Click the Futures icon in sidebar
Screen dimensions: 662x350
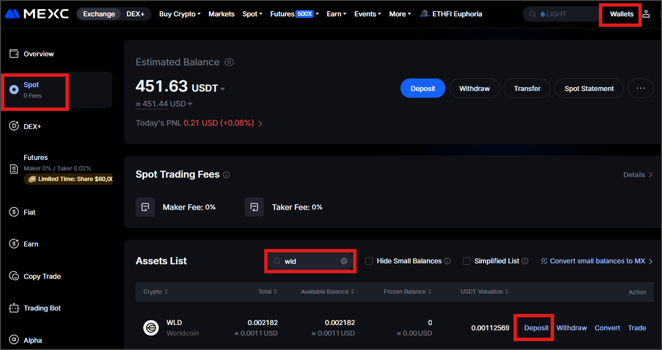click(x=14, y=169)
